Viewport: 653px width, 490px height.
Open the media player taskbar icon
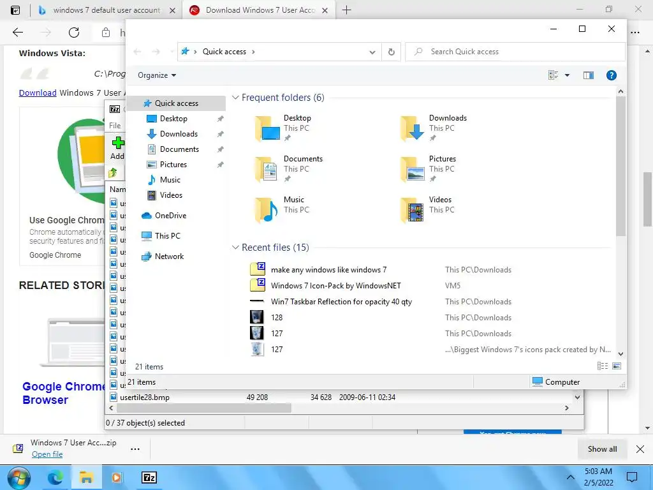click(x=117, y=478)
